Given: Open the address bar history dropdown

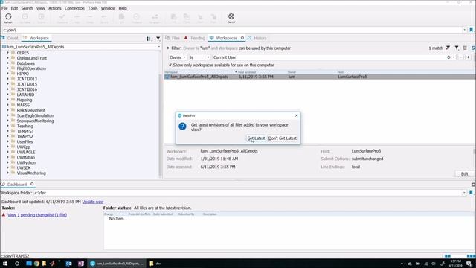Looking at the screenshot, I should coord(464,30).
